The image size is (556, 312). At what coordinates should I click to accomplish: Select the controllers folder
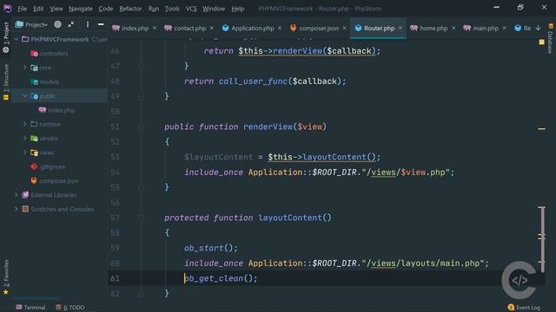tap(53, 54)
